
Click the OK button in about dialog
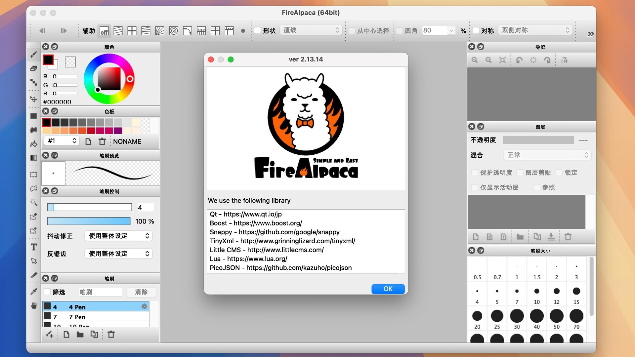(388, 289)
